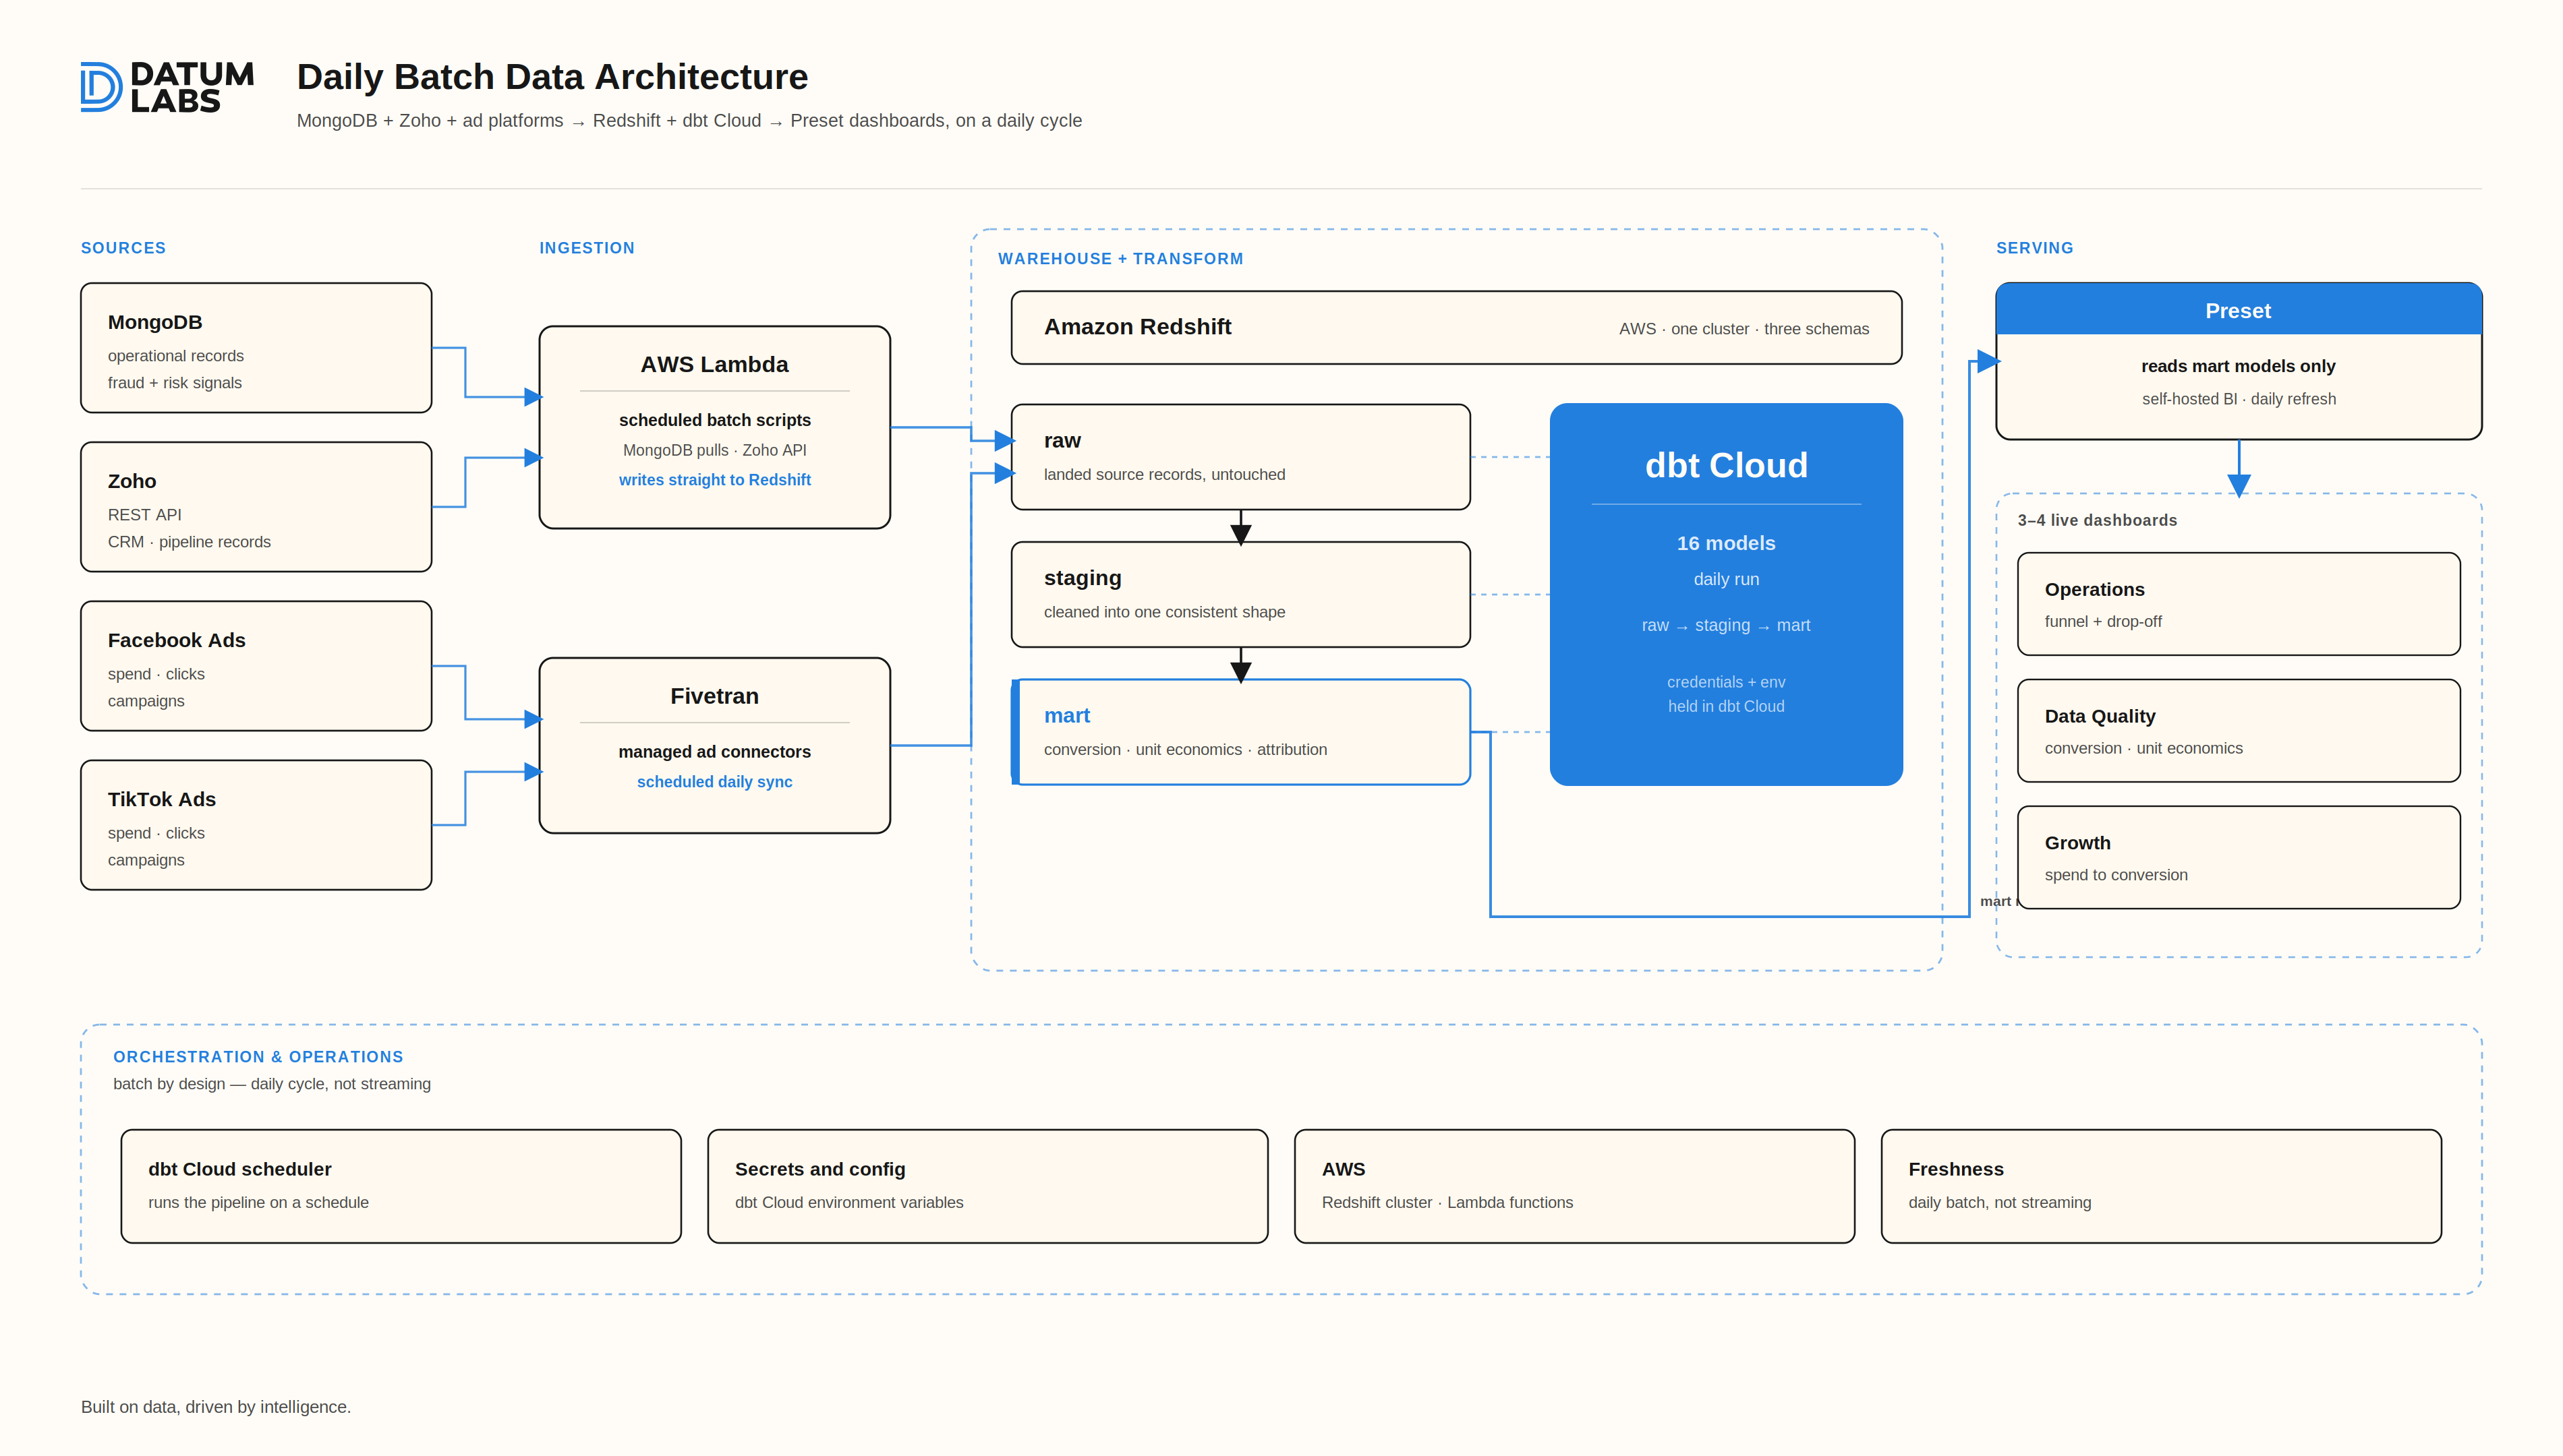The image size is (2563, 1456).
Task: Select the AWS operations card
Action: point(1575,1186)
